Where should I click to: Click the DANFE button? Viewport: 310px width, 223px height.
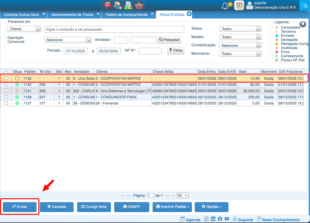[132, 207]
